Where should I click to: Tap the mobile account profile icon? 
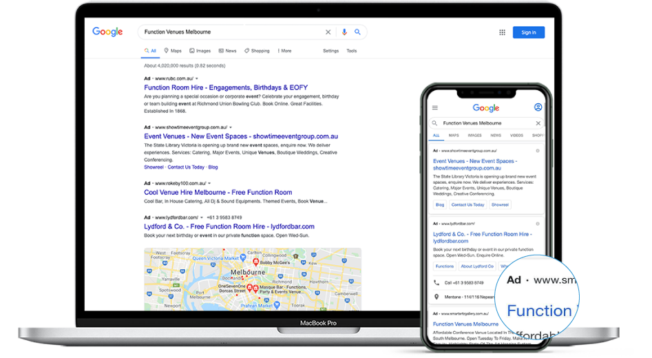point(538,107)
